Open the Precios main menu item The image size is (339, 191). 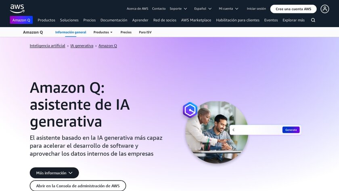89,20
